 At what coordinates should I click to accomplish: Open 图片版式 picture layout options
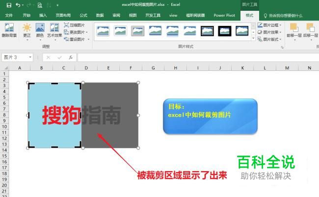tap(269, 39)
